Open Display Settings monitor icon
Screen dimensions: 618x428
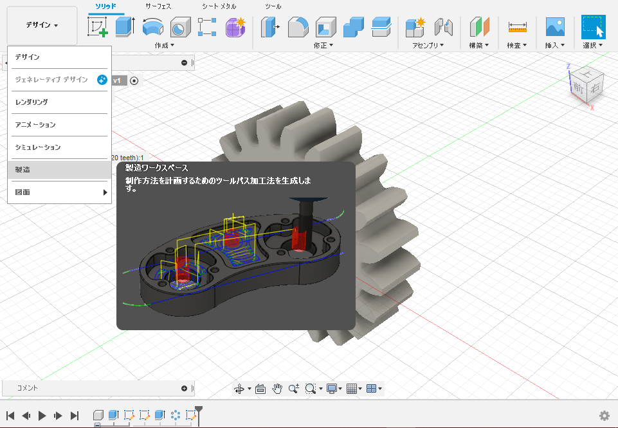click(x=332, y=389)
